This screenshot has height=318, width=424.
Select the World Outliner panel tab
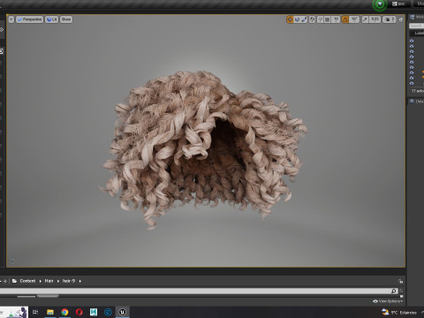pos(416,17)
